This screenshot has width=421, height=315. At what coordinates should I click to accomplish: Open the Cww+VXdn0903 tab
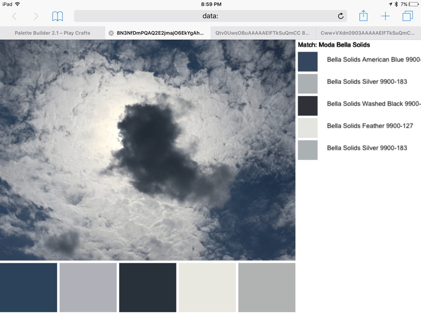click(x=368, y=33)
